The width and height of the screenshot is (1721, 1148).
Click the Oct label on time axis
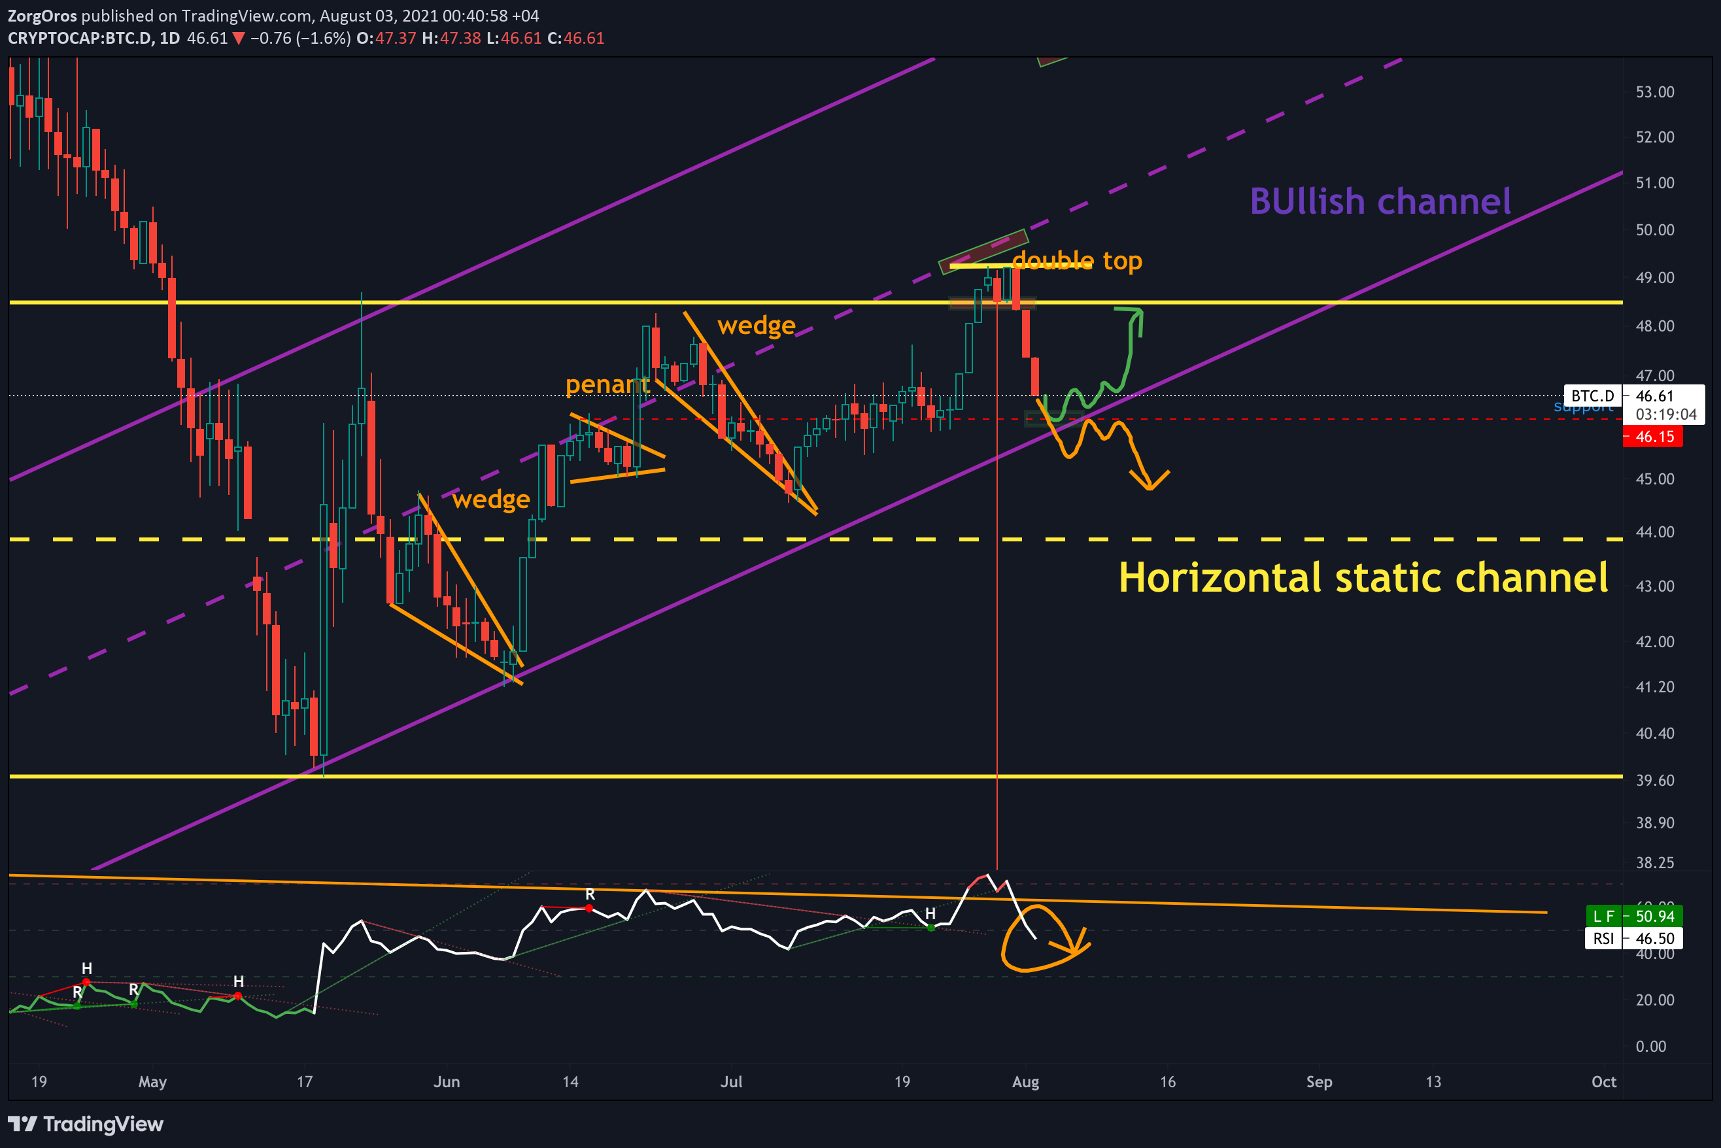click(x=1604, y=1082)
